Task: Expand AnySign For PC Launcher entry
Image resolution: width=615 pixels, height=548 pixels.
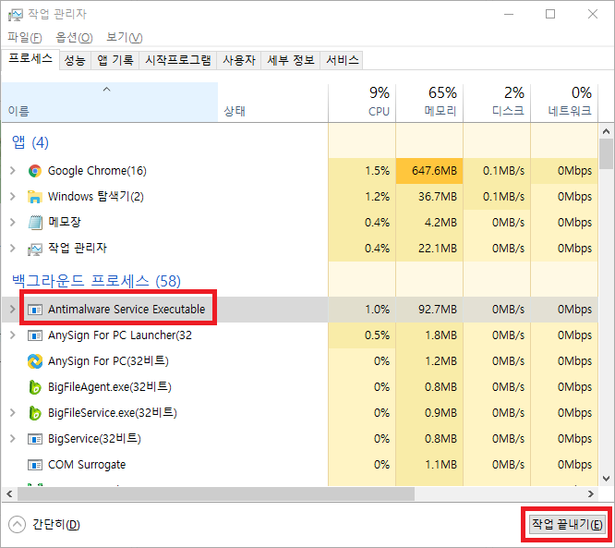Action: pyautogui.click(x=13, y=335)
